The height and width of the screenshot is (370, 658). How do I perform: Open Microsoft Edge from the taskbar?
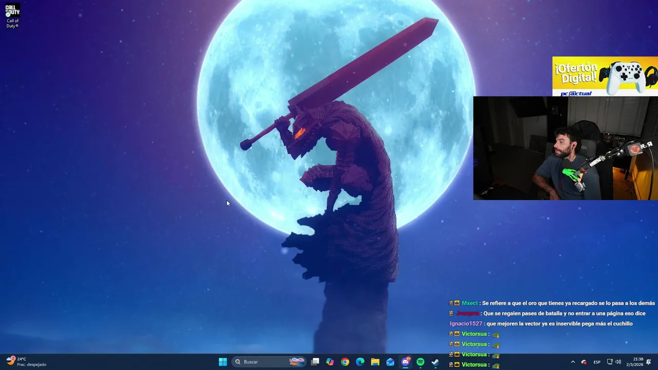click(360, 362)
